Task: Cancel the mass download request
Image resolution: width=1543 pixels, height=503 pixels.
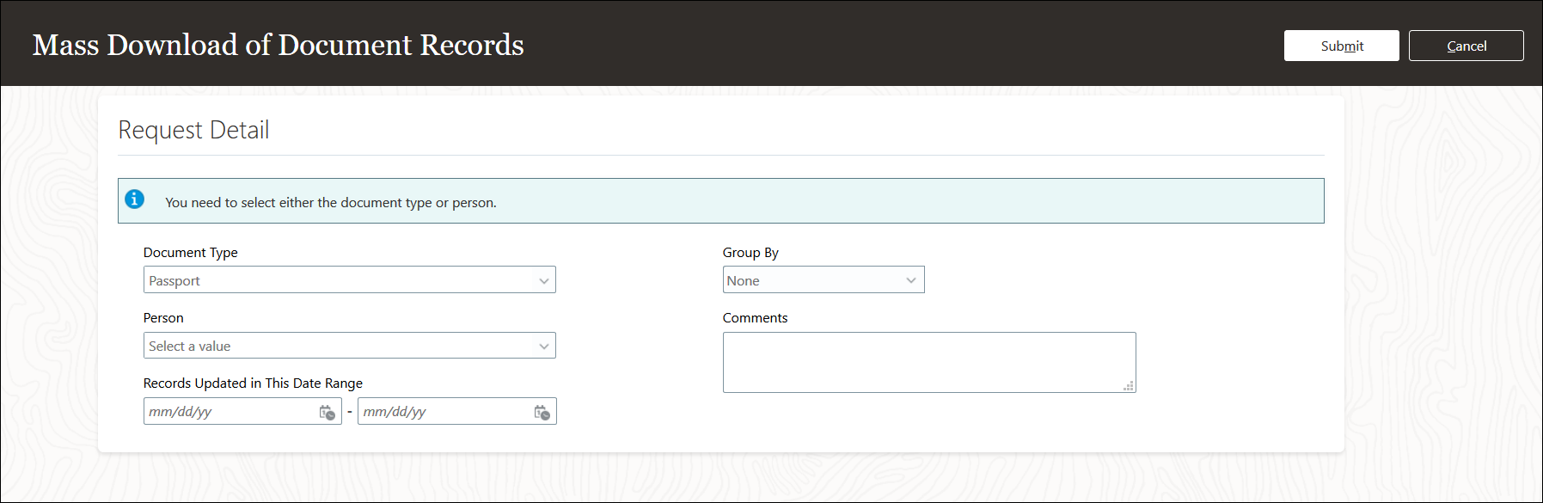Action: coord(1466,46)
